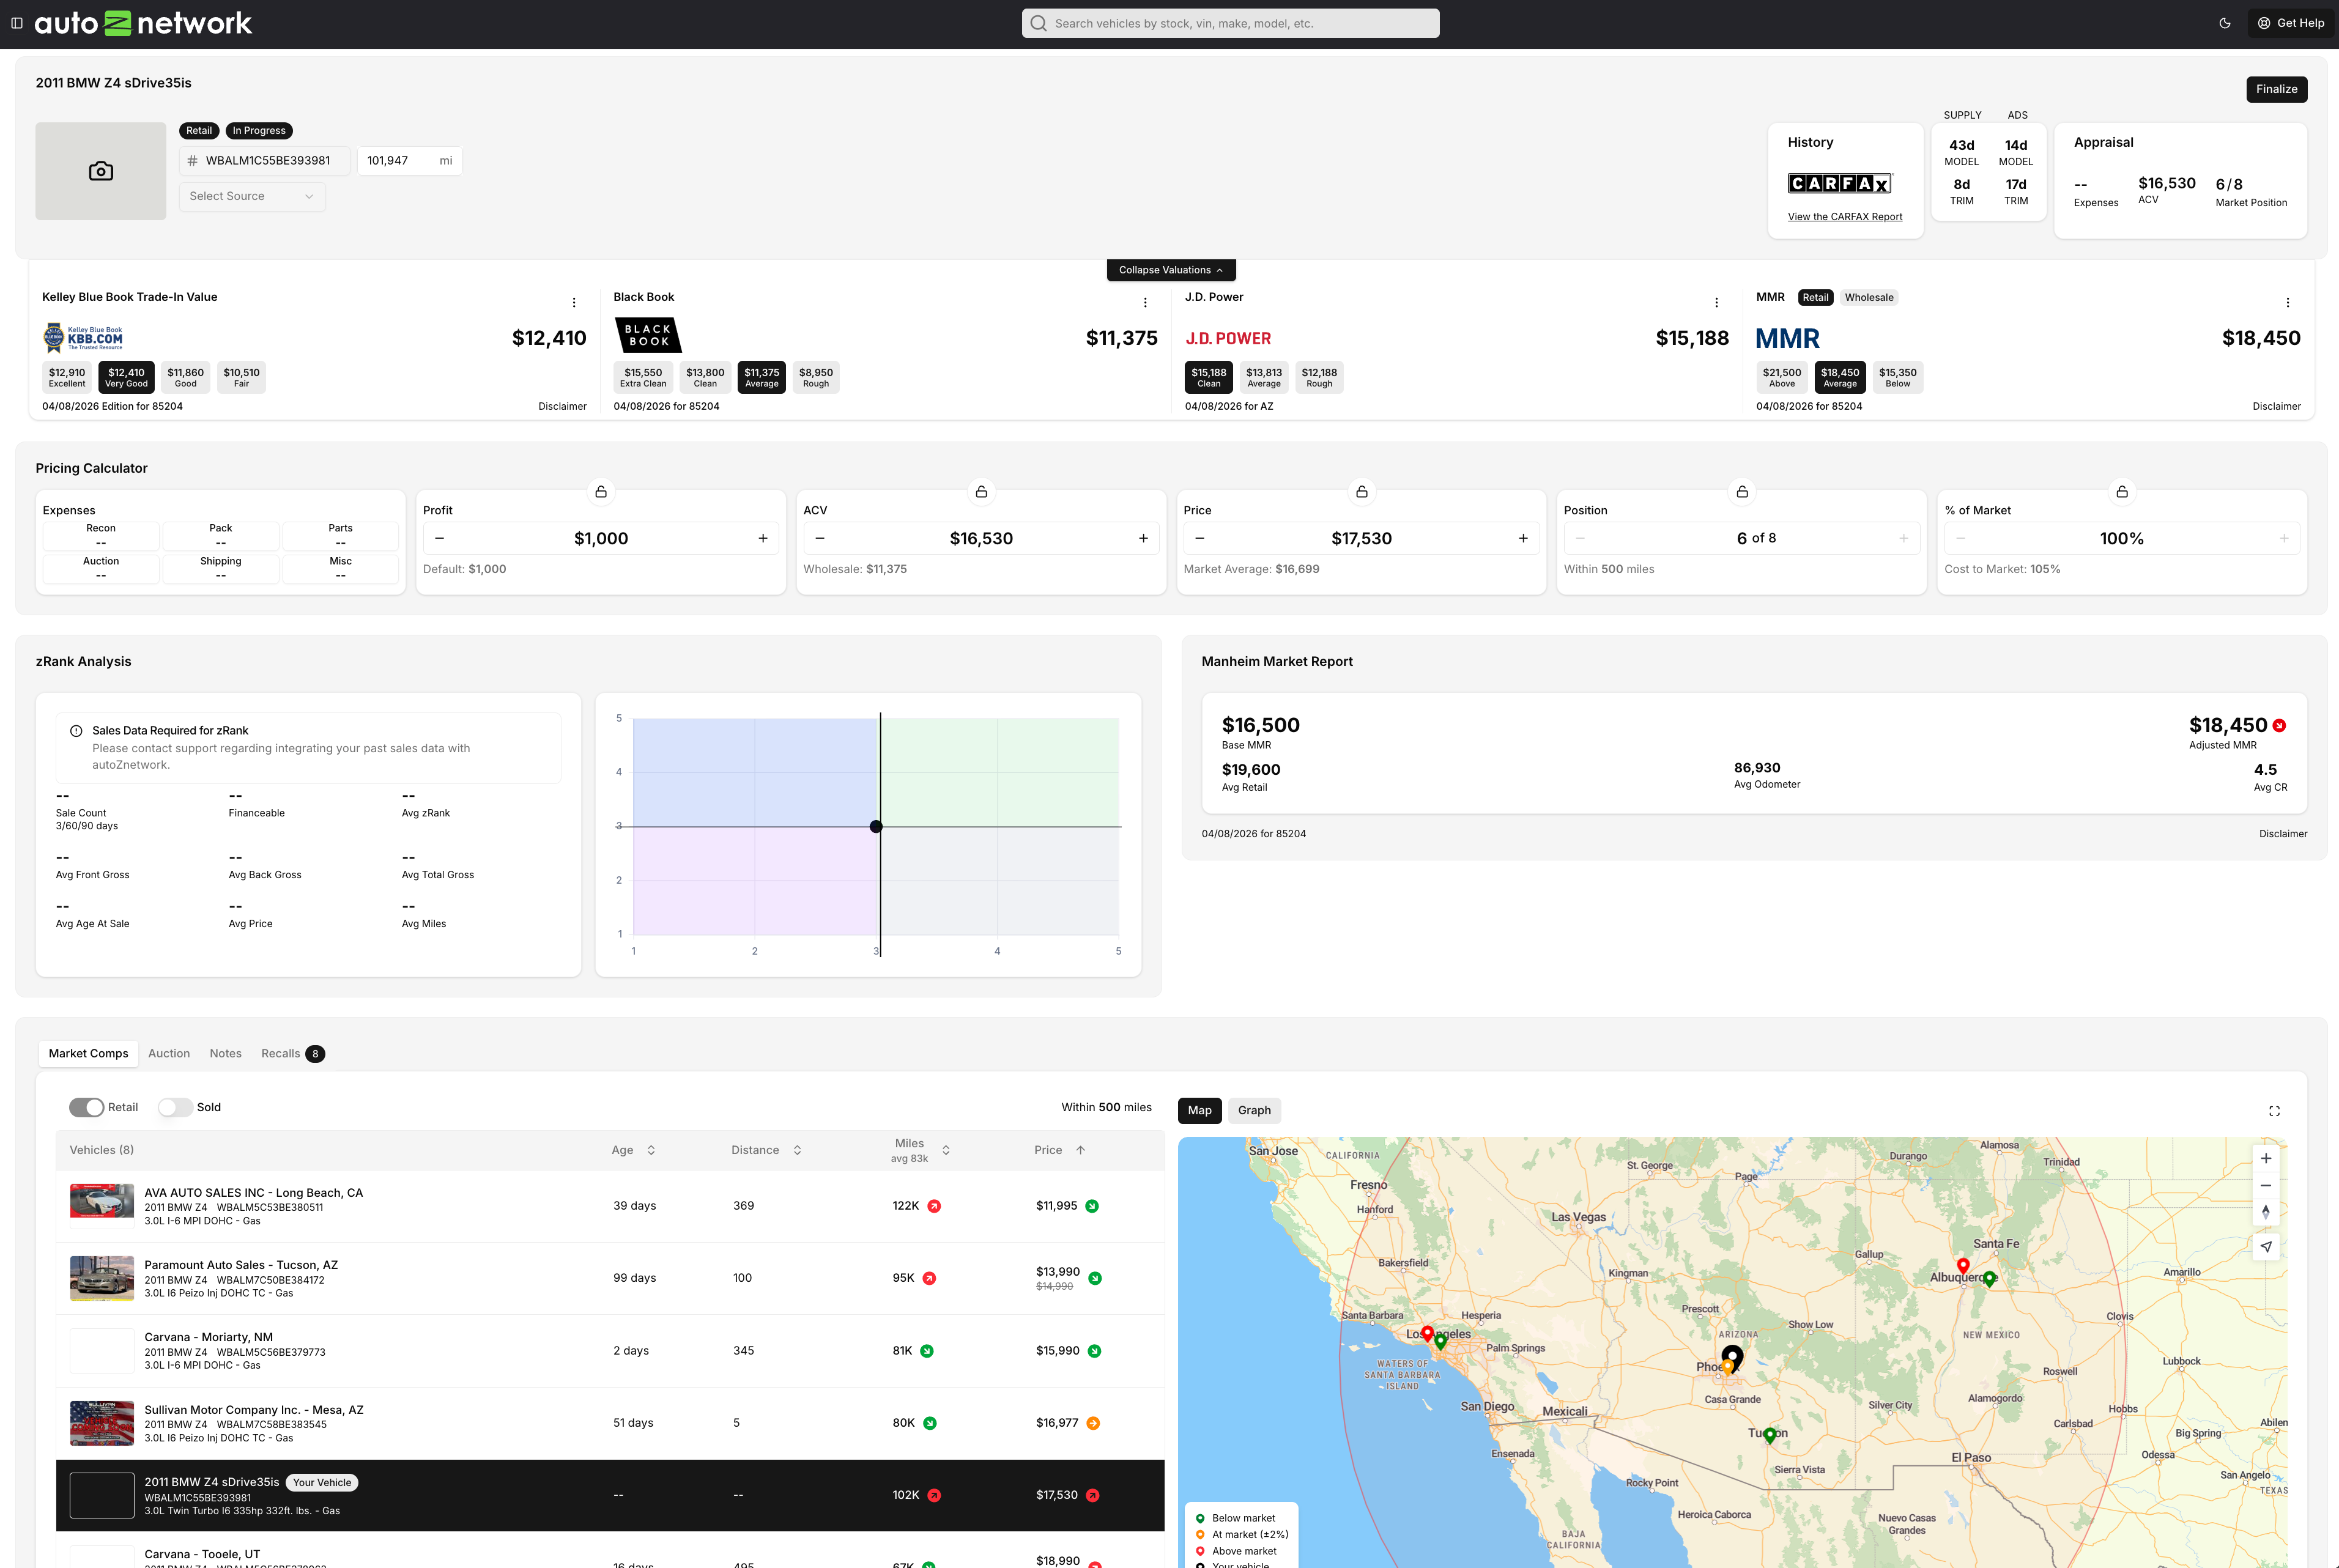View the CARFAX Report link
This screenshot has height=1568, width=2339.
[1845, 217]
